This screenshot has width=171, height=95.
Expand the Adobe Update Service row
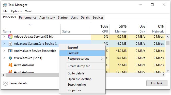[4, 36]
